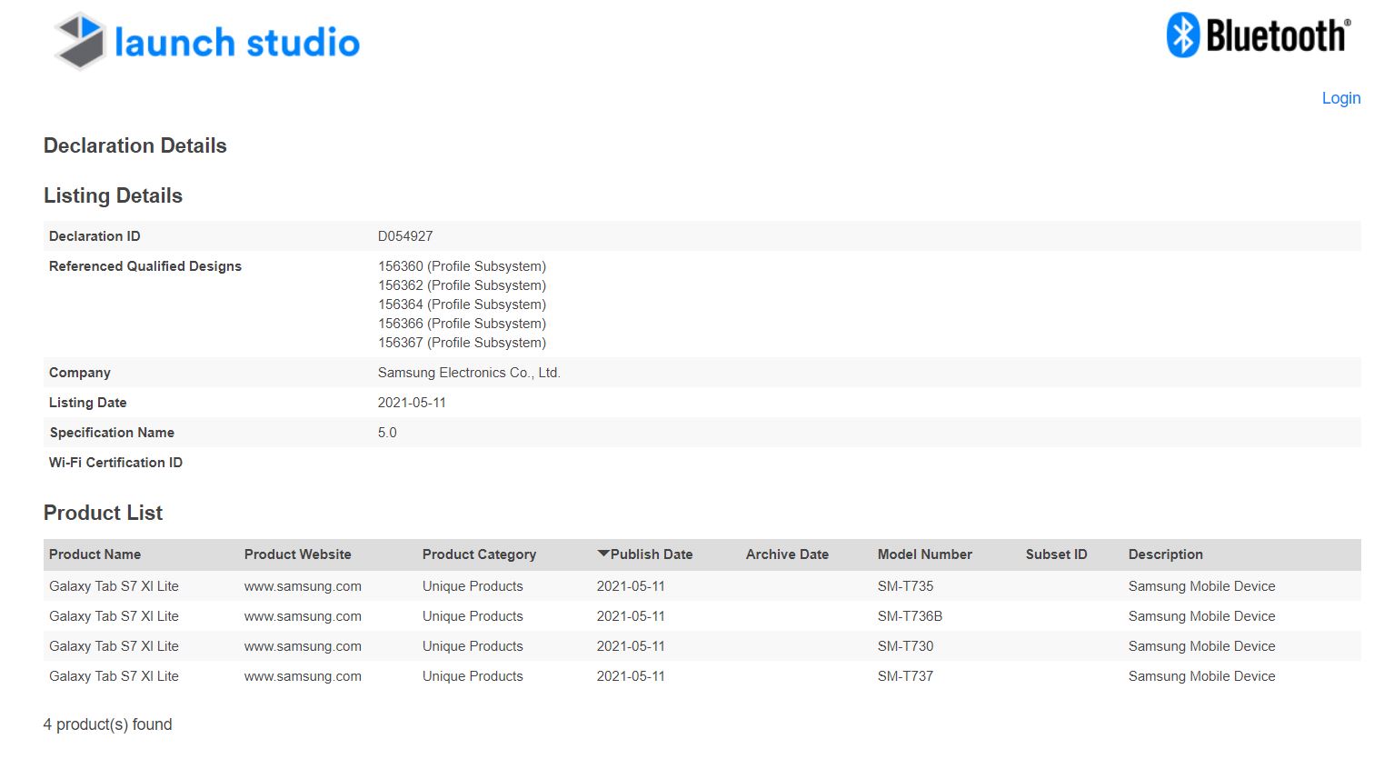
Task: Click the Declaration Details heading
Action: (x=135, y=145)
